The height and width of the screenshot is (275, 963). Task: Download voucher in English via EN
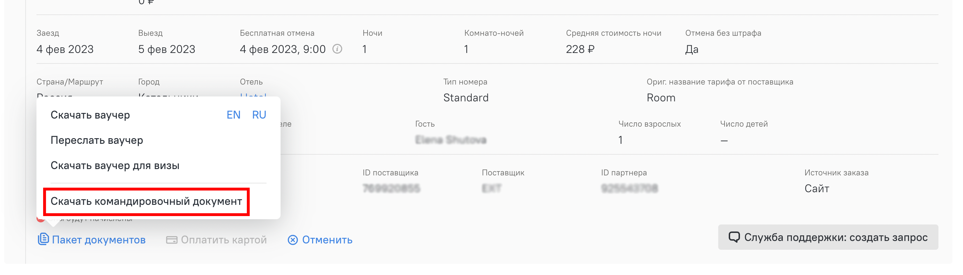click(233, 115)
